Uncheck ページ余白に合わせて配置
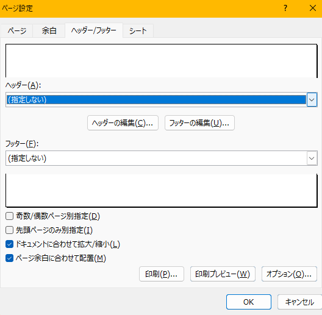Viewport: 322px width, 315px height. (9, 258)
